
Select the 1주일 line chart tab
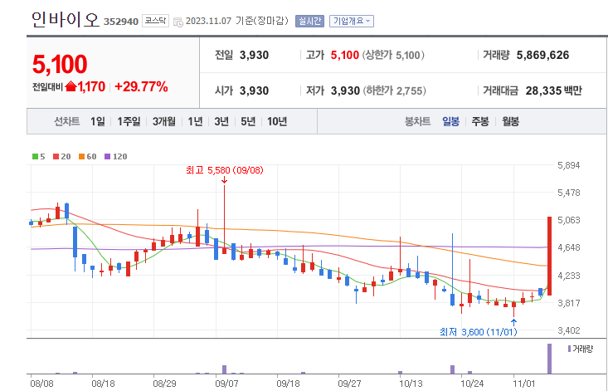129,121
